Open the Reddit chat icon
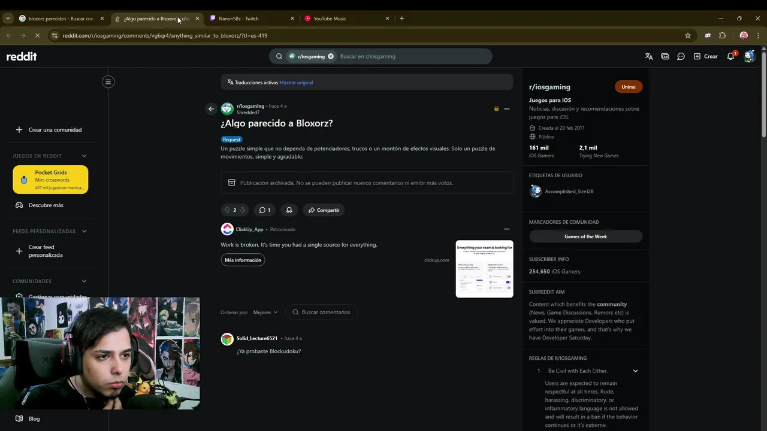This screenshot has width=767, height=431. pyautogui.click(x=681, y=56)
